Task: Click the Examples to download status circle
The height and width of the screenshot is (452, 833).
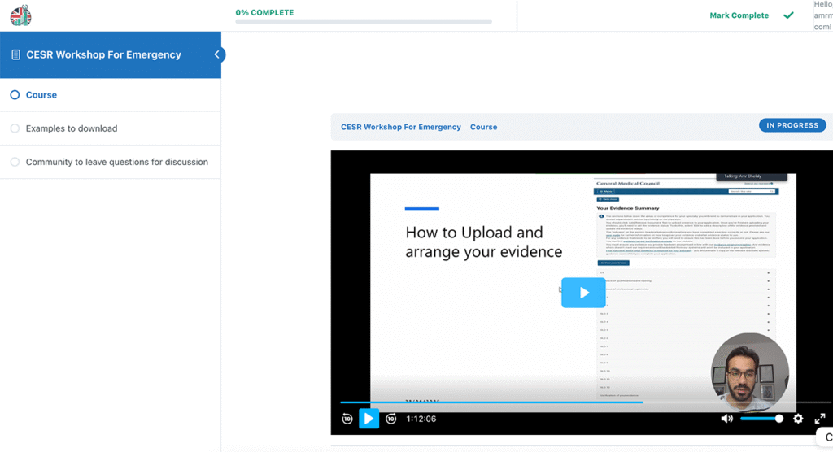Action: coord(15,128)
